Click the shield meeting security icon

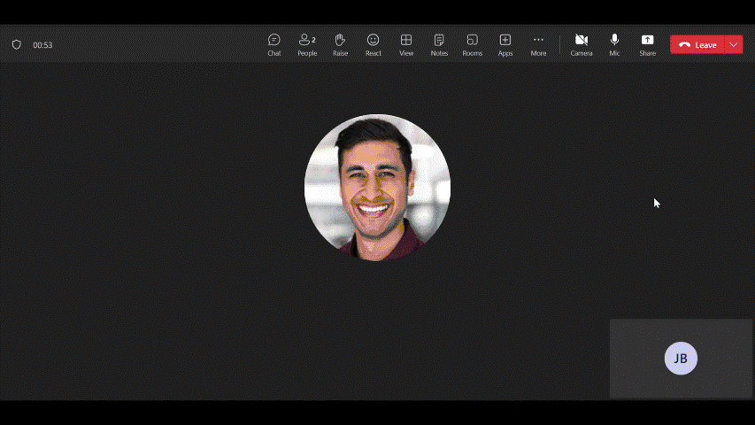[x=16, y=45]
